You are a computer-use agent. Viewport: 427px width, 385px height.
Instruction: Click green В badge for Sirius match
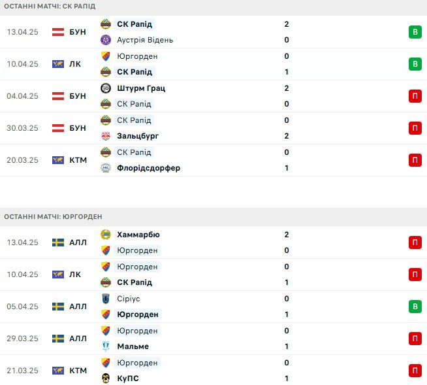click(x=415, y=307)
